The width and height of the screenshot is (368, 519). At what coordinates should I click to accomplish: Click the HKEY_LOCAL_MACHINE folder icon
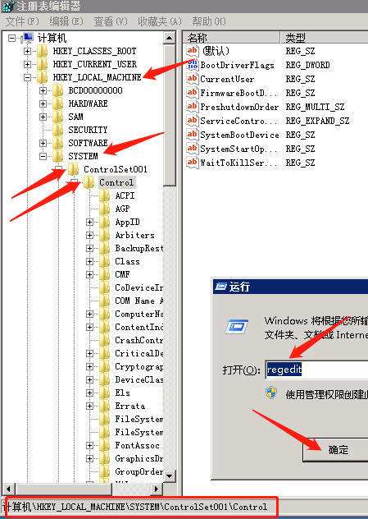pyautogui.click(x=42, y=77)
